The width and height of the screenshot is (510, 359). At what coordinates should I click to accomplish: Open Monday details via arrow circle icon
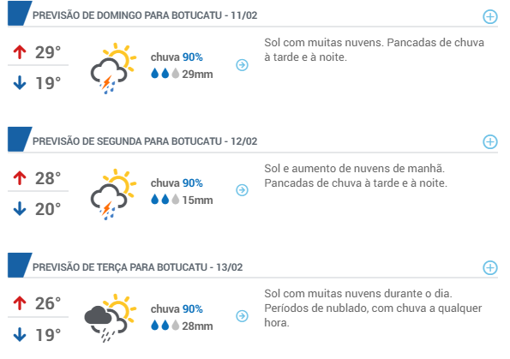242,190
